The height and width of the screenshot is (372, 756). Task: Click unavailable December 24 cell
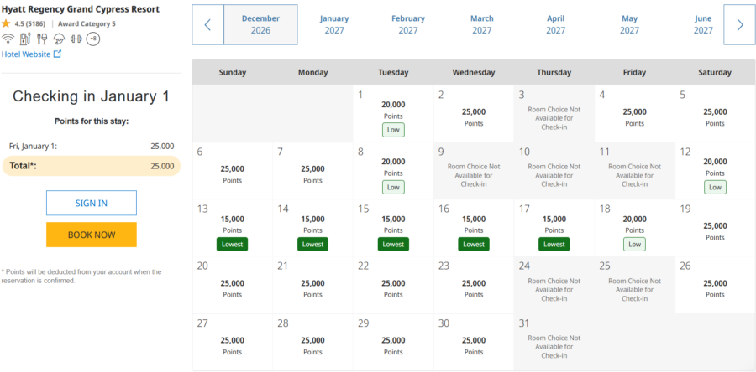(x=554, y=286)
